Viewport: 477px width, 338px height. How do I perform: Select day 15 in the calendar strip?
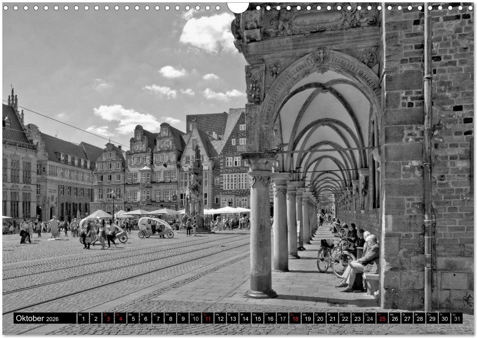(x=257, y=318)
